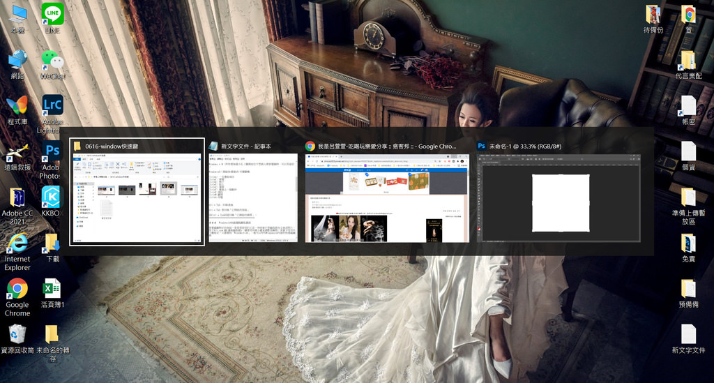
Task: Open Internet Explorer desktop icon
Action: click(x=17, y=251)
